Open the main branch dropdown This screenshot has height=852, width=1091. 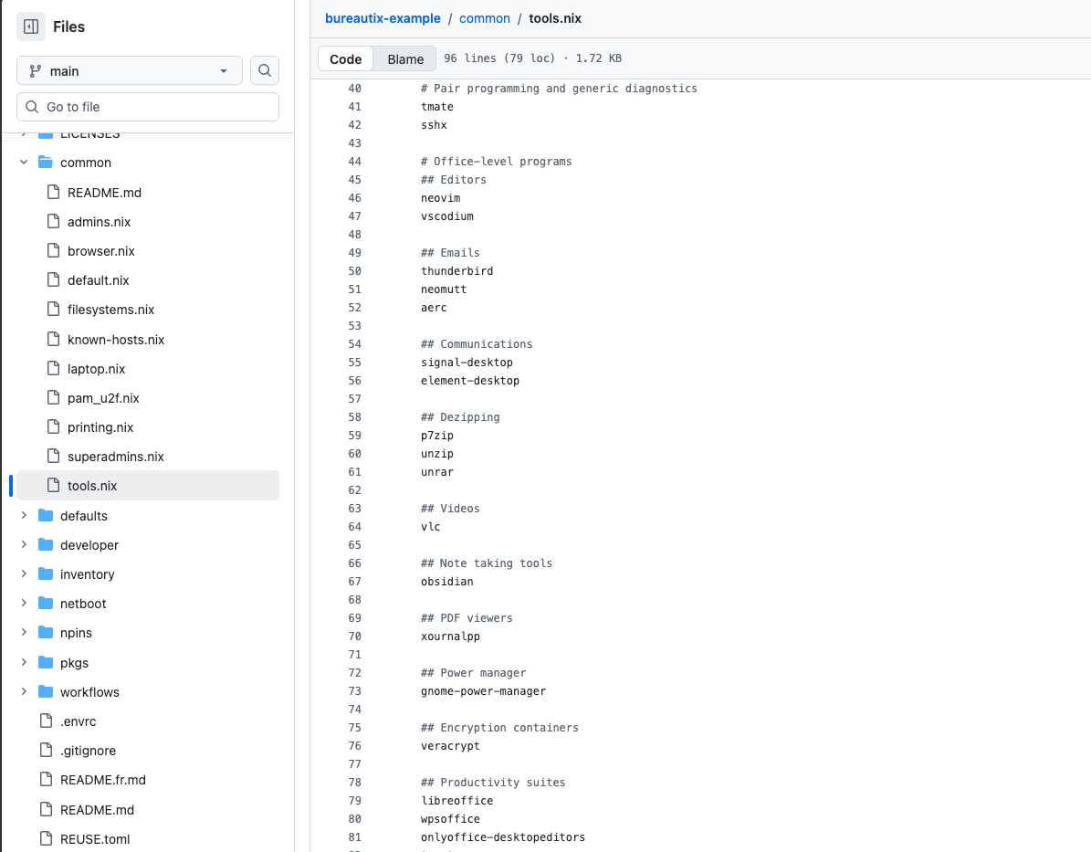(128, 70)
